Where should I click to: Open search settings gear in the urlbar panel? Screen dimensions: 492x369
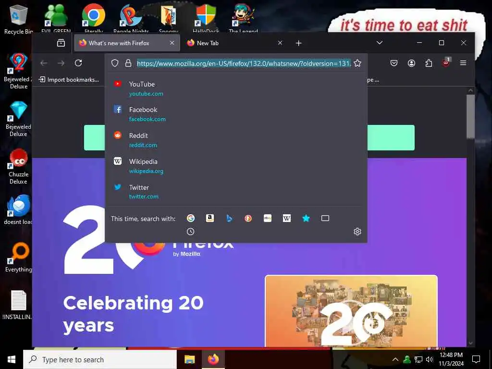tap(357, 232)
